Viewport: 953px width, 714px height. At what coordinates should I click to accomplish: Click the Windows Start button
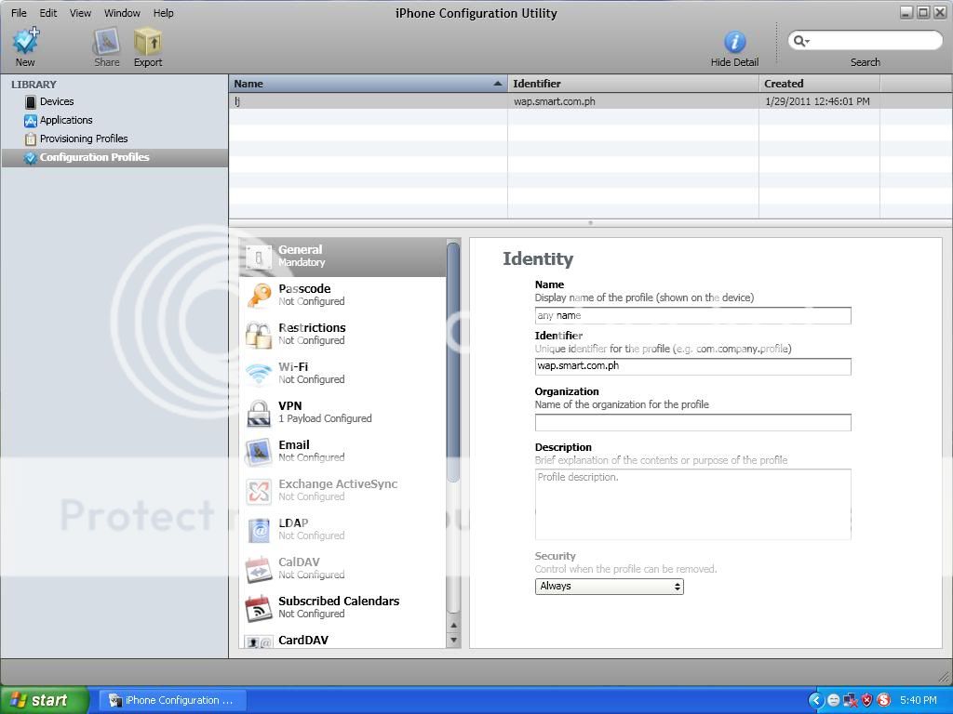tap(44, 700)
